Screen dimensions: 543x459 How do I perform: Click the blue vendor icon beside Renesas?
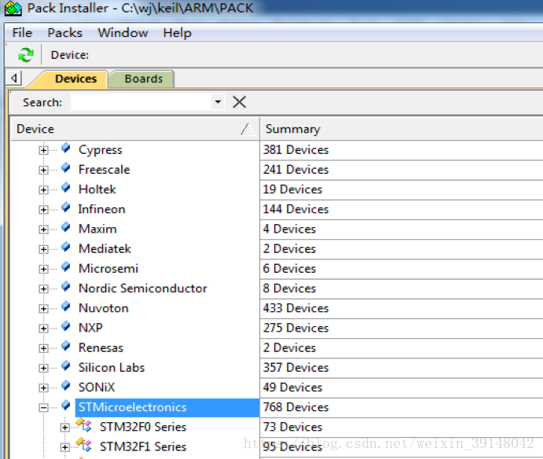66,346
